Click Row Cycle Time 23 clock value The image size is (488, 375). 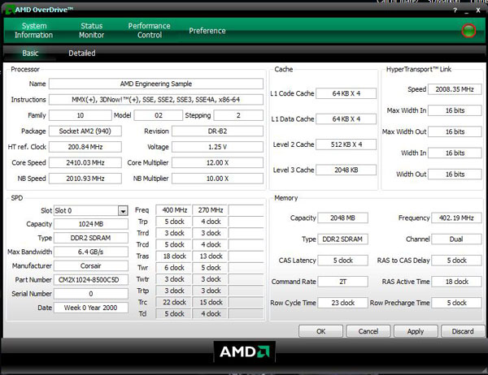point(342,303)
